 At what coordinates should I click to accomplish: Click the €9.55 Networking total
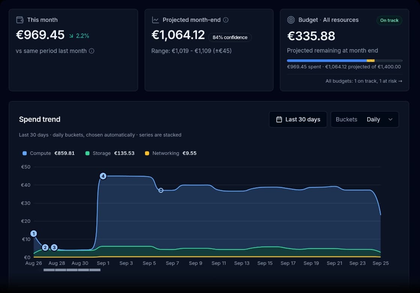[189, 153]
